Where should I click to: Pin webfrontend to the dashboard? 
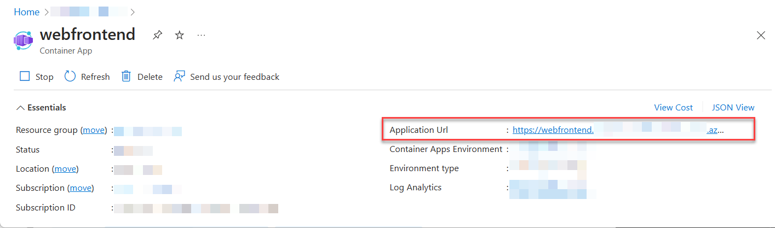[x=157, y=36]
